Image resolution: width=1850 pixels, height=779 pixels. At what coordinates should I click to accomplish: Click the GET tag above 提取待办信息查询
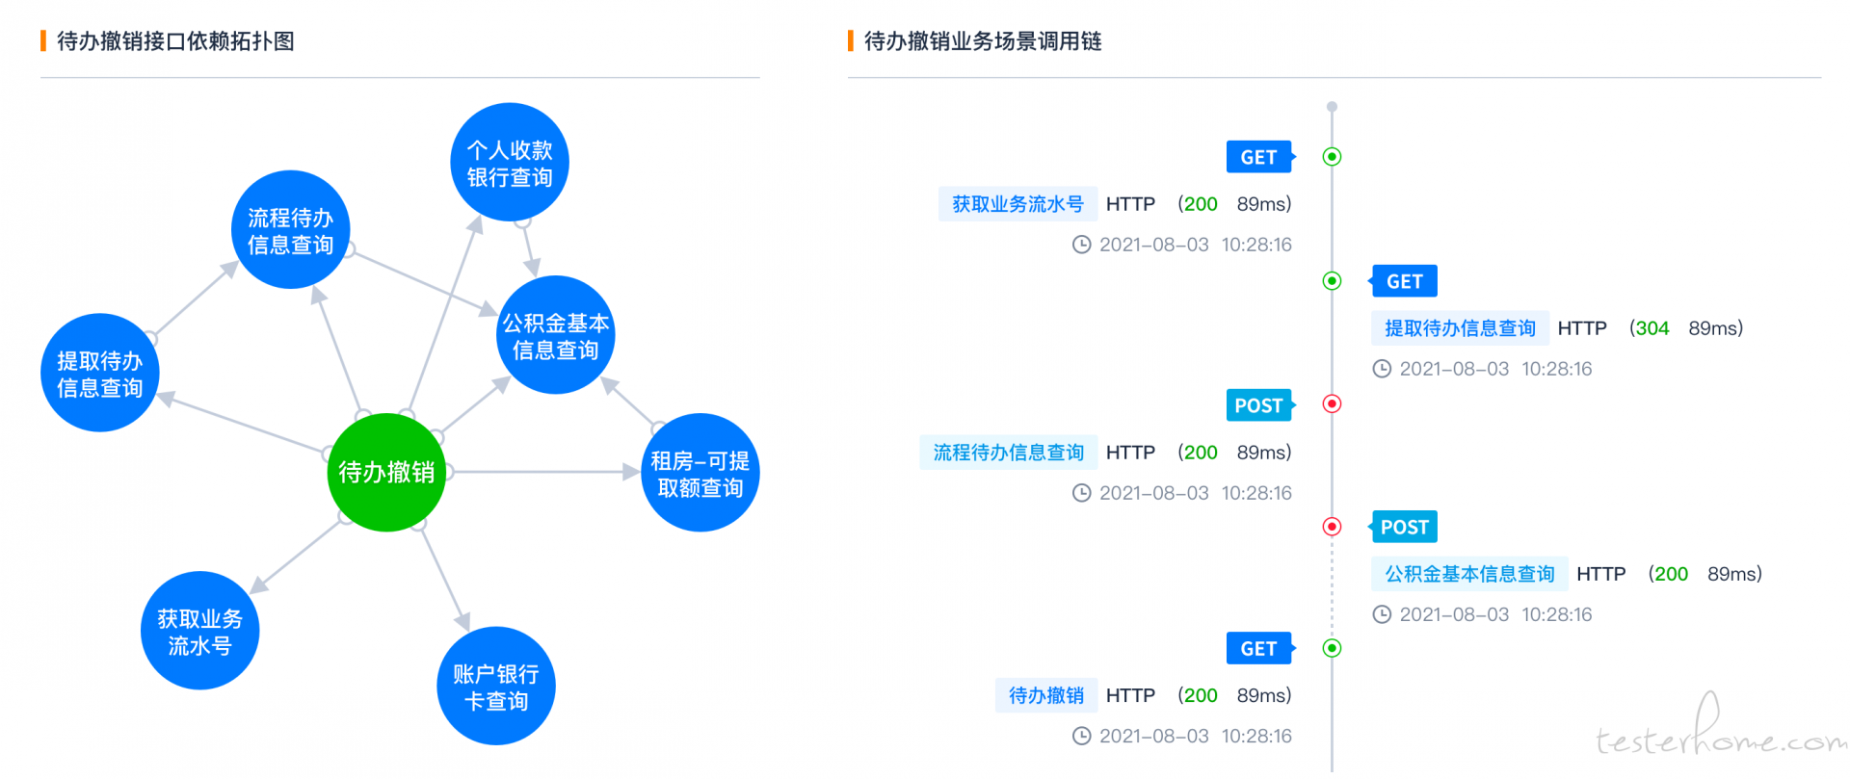point(1403,281)
